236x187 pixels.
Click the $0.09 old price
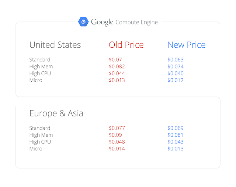click(x=115, y=135)
